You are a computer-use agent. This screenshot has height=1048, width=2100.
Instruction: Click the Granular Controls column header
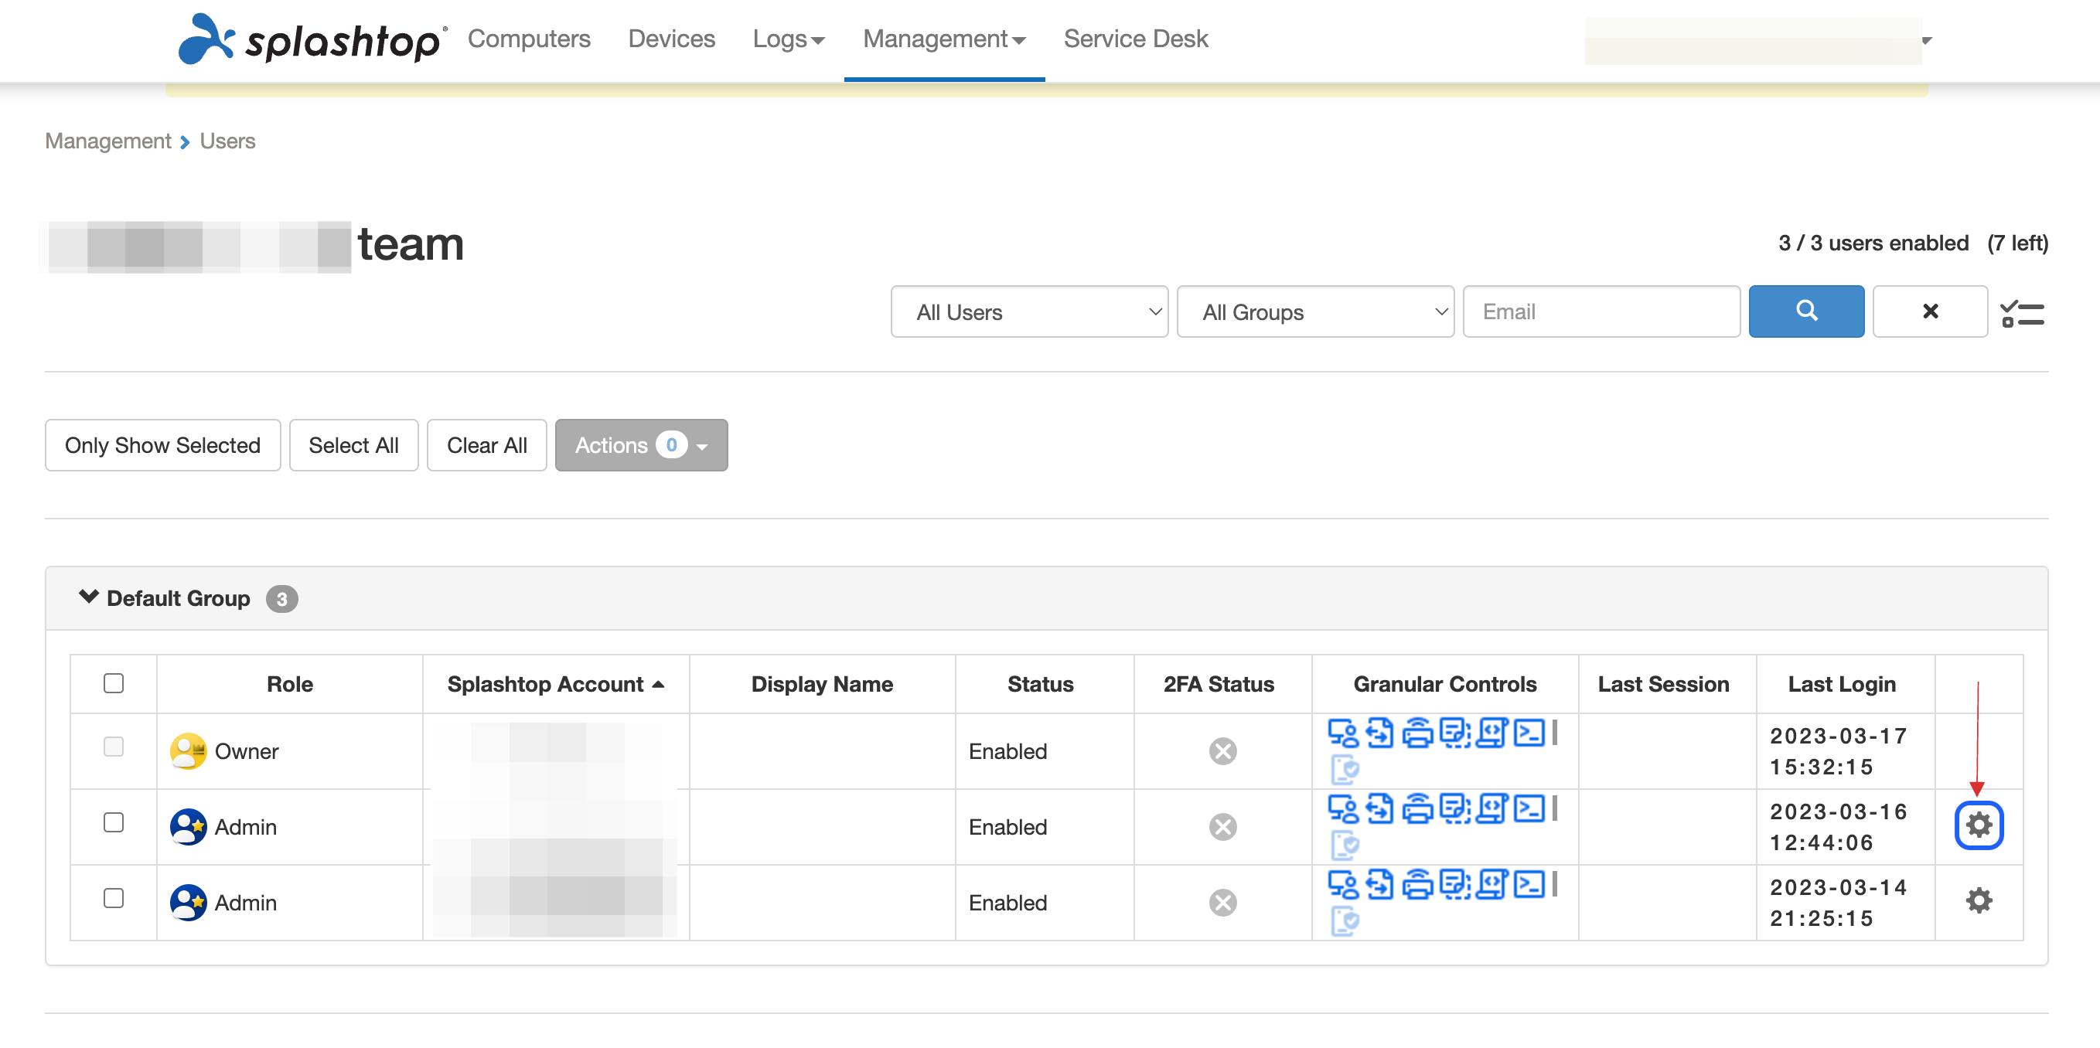click(1444, 684)
